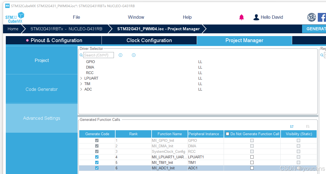Open LL driver dropdown for DMA

coord(200,67)
